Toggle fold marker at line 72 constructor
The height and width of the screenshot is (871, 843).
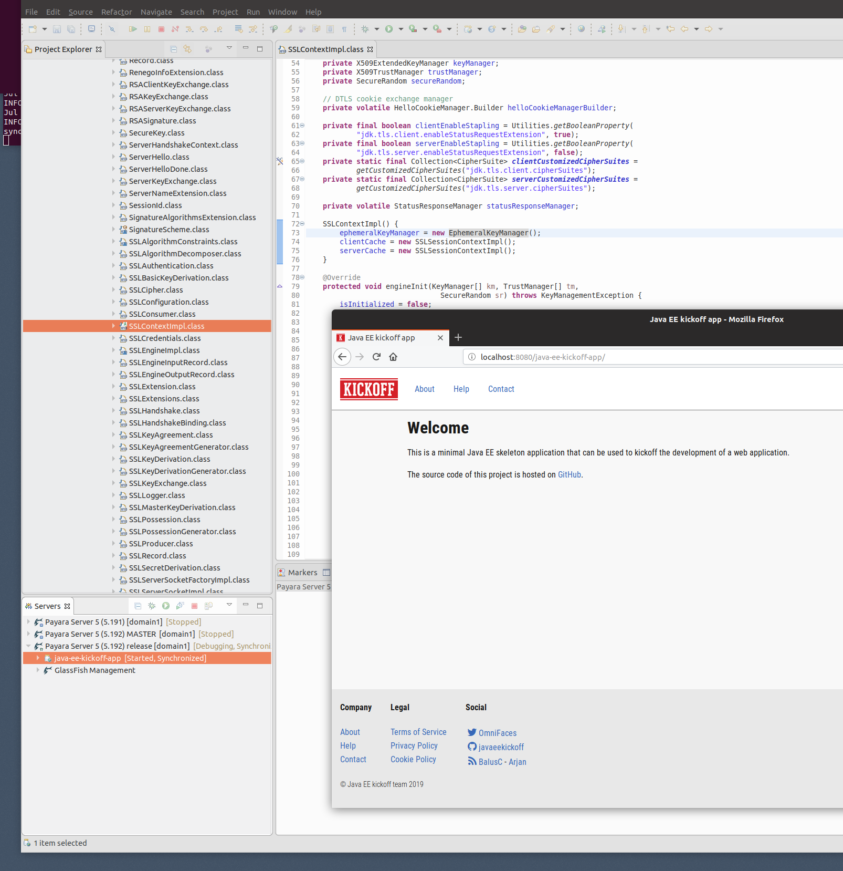coord(302,224)
